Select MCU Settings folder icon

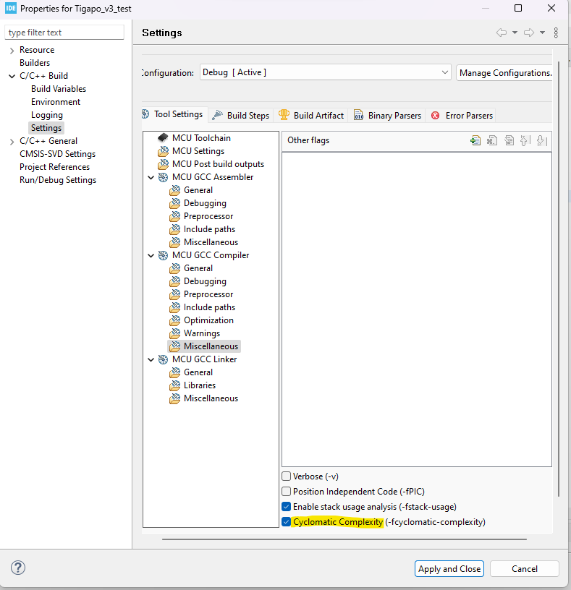(x=163, y=151)
